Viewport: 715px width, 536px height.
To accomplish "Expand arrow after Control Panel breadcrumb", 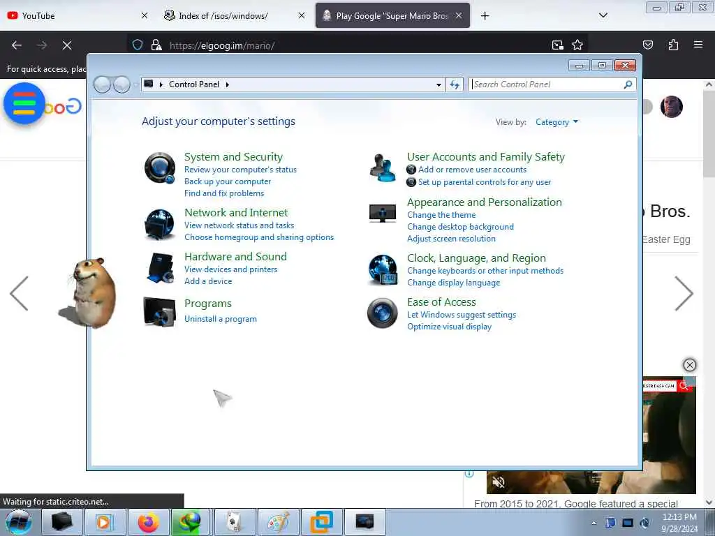I will (x=228, y=84).
